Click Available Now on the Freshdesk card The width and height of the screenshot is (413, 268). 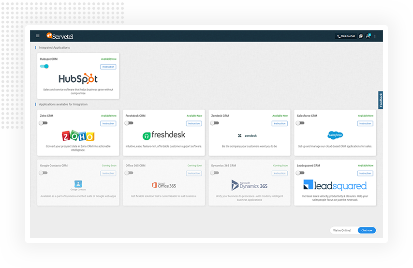(194, 116)
